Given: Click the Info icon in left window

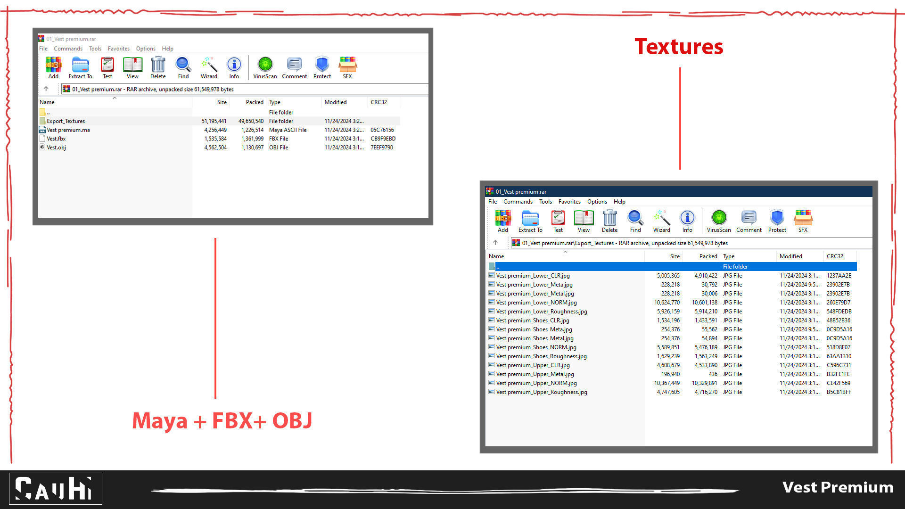Looking at the screenshot, I should point(234,67).
